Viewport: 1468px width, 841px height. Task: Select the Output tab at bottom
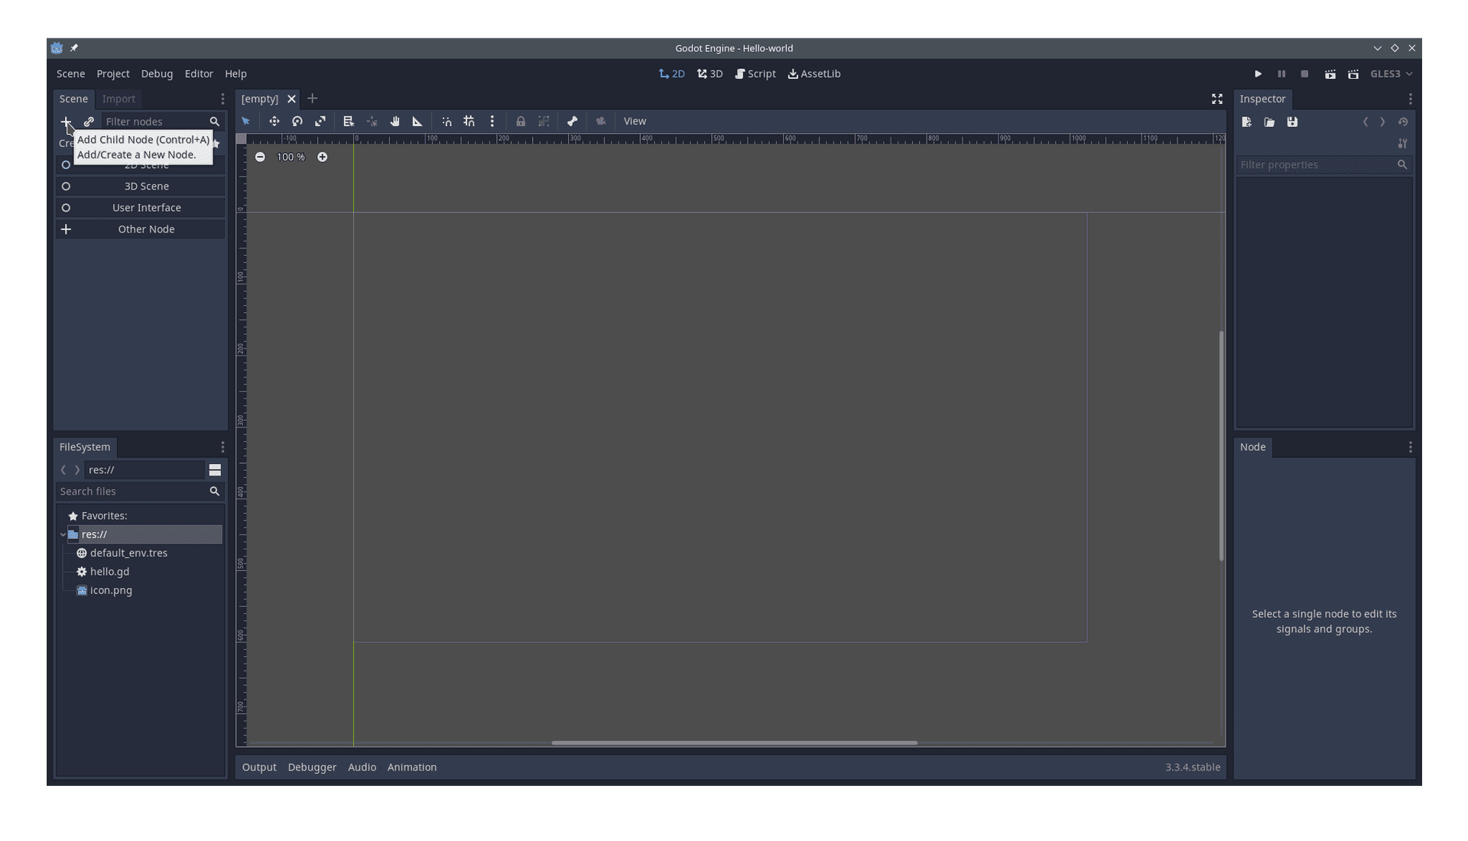click(258, 766)
